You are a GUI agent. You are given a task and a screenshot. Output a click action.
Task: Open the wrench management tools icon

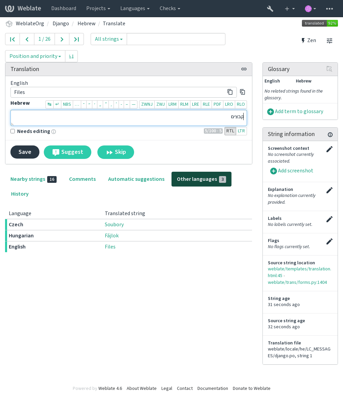pyautogui.click(x=270, y=9)
